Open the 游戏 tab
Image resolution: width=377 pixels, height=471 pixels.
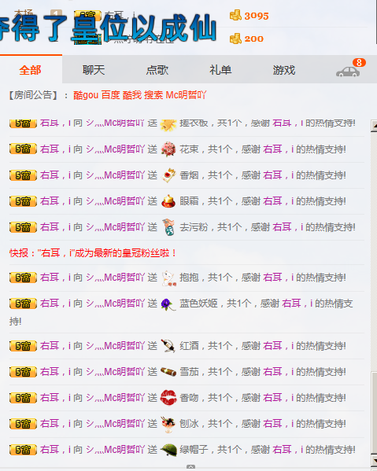click(284, 70)
